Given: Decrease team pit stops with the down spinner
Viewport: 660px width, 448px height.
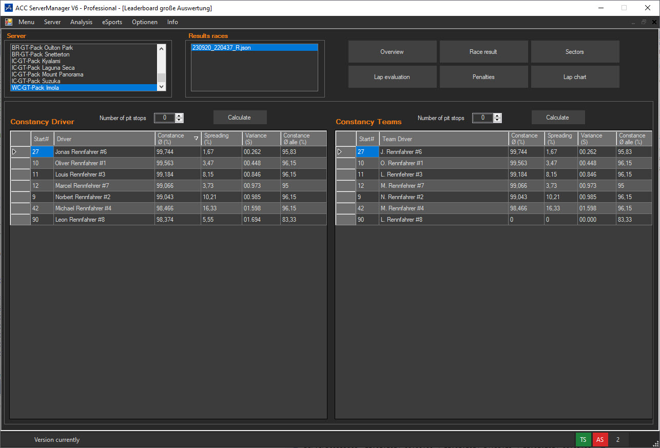Looking at the screenshot, I should (497, 121).
